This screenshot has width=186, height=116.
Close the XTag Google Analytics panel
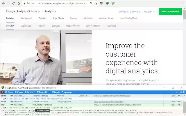pyautogui.click(x=181, y=88)
